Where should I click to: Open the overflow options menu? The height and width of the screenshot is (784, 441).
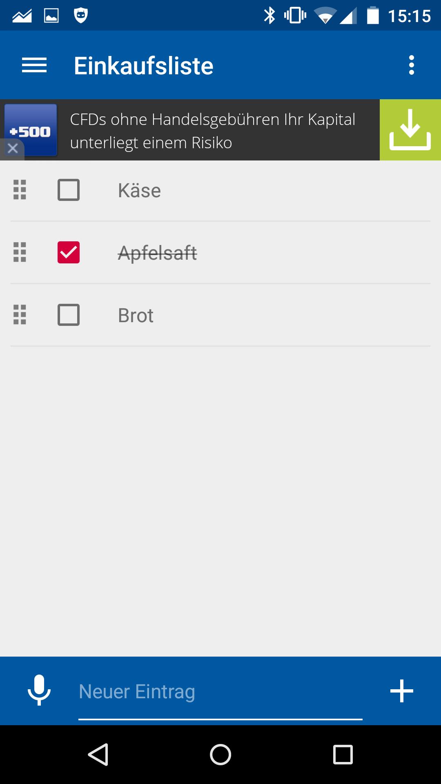point(412,65)
